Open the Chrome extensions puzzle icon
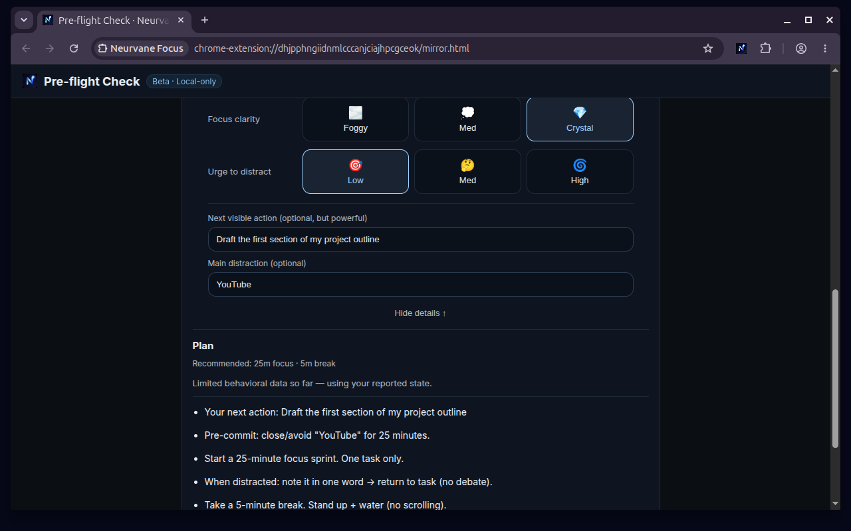The height and width of the screenshot is (531, 851). pos(765,48)
